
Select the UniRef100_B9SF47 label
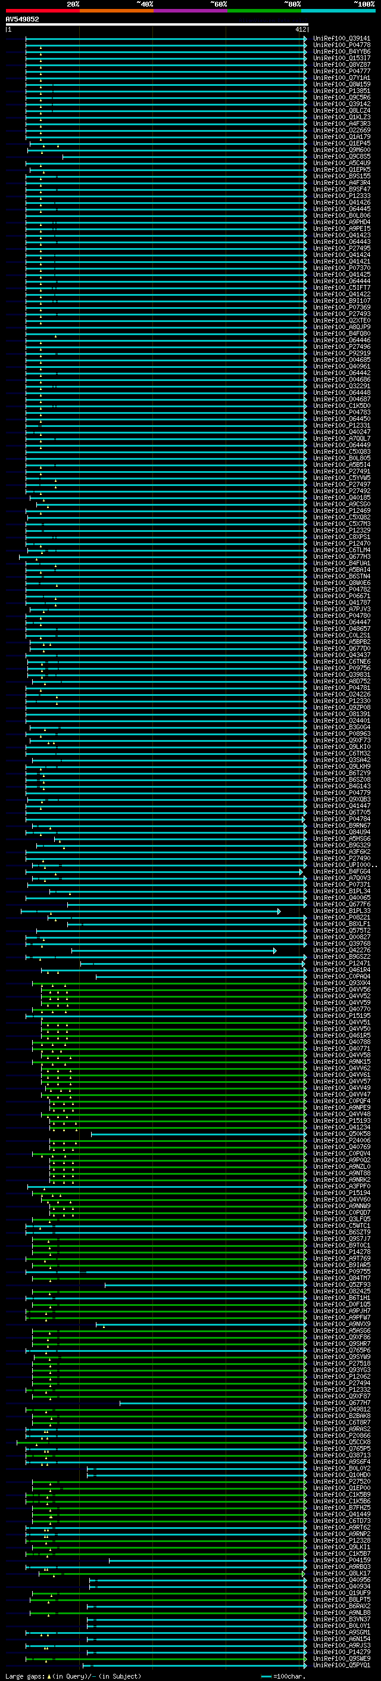[341, 189]
